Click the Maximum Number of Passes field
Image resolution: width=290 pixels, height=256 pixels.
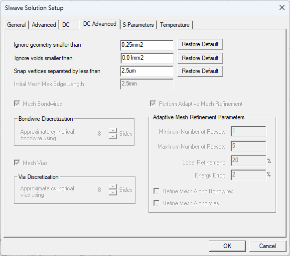pos(248,146)
